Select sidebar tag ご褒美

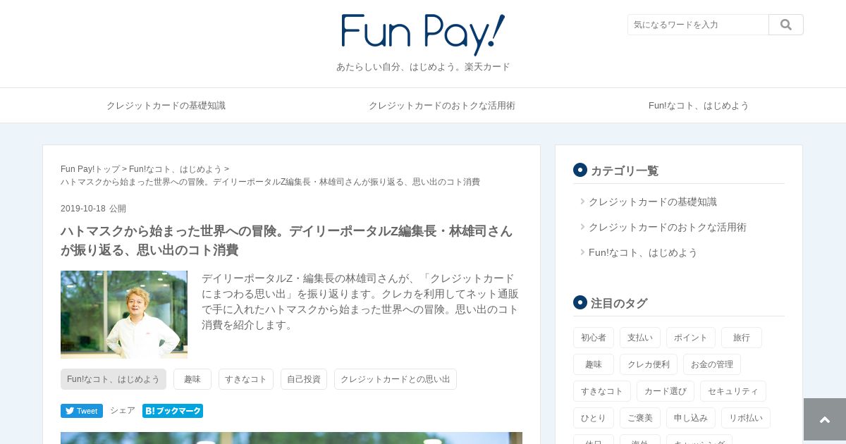[640, 418]
